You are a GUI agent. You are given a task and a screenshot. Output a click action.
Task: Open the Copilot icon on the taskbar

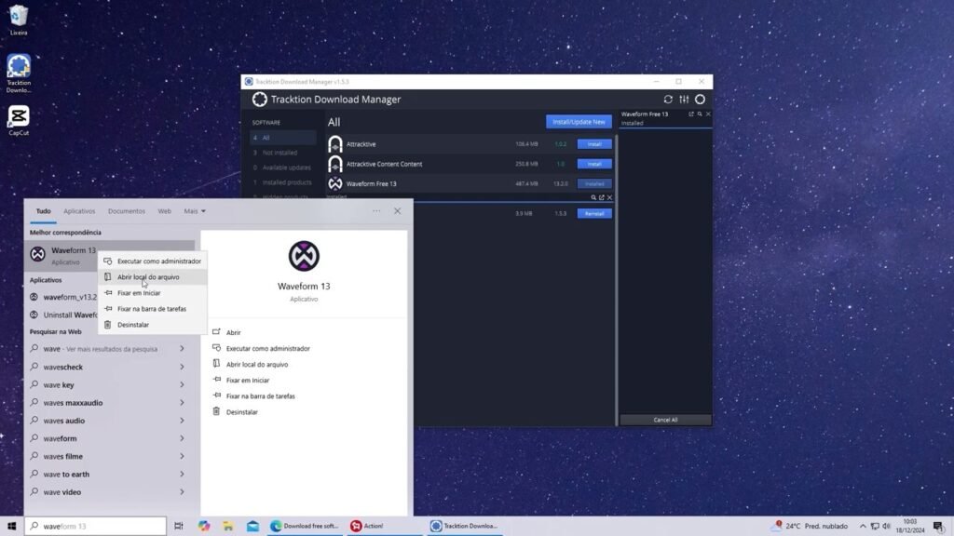tap(204, 526)
